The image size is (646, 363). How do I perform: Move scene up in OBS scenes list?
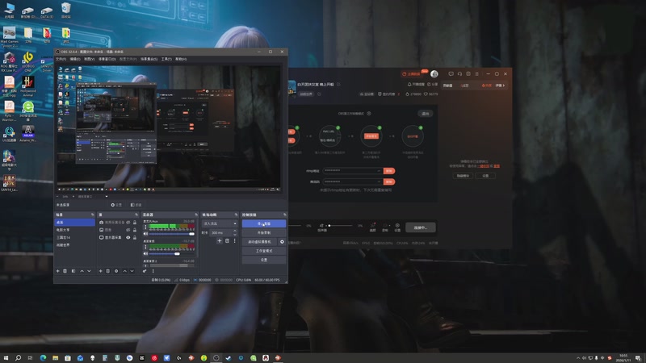click(82, 271)
